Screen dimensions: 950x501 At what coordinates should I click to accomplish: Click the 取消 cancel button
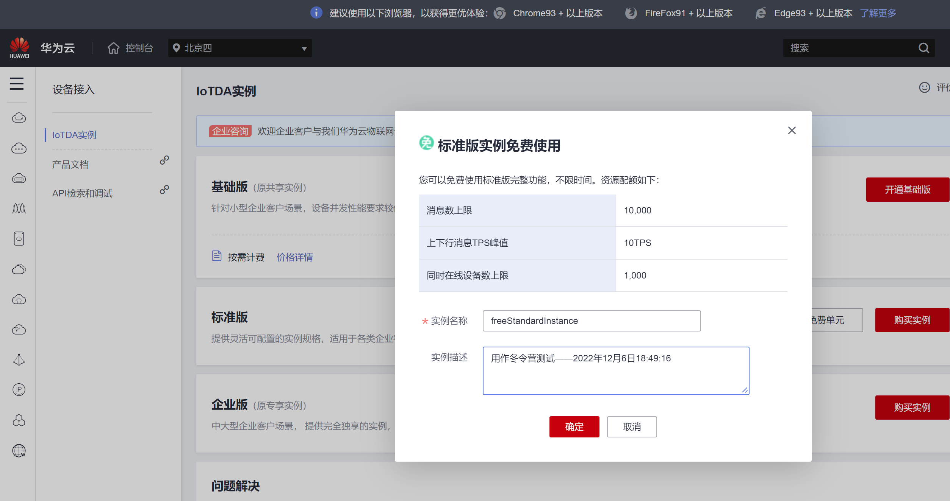click(x=632, y=427)
